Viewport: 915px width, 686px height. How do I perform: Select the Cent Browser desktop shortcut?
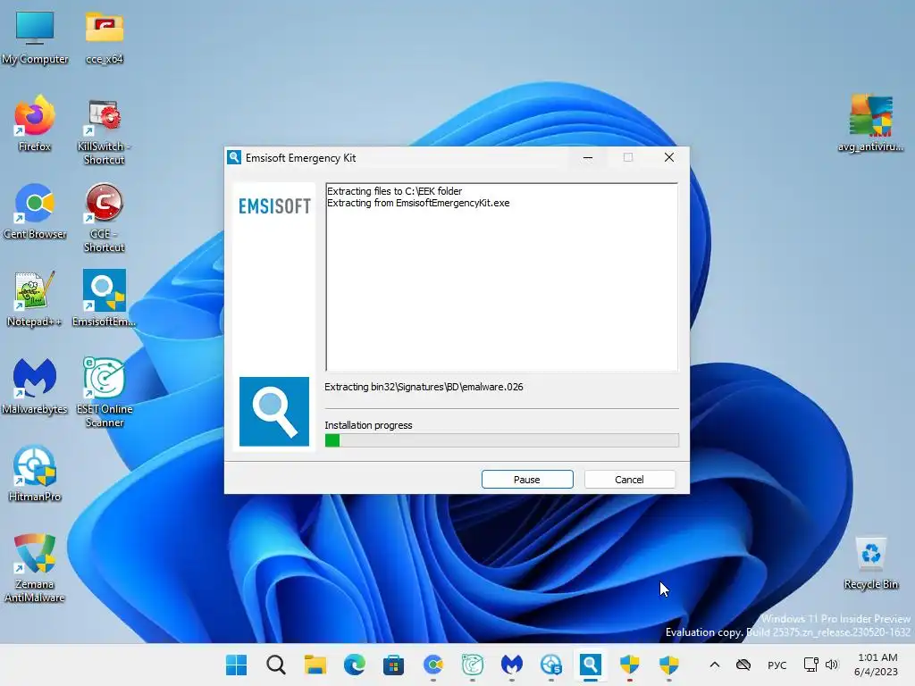coord(35,211)
